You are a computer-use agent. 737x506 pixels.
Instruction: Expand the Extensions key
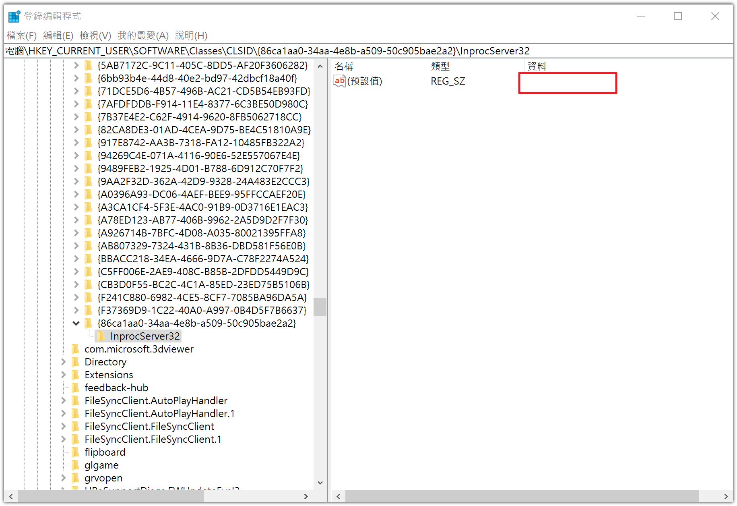63,375
